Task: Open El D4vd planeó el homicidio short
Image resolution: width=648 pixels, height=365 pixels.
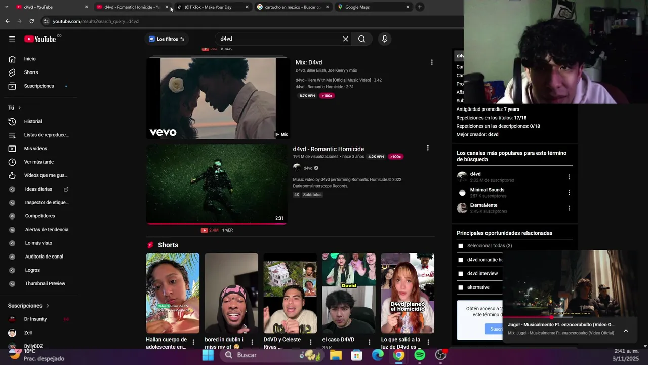Action: 408,293
